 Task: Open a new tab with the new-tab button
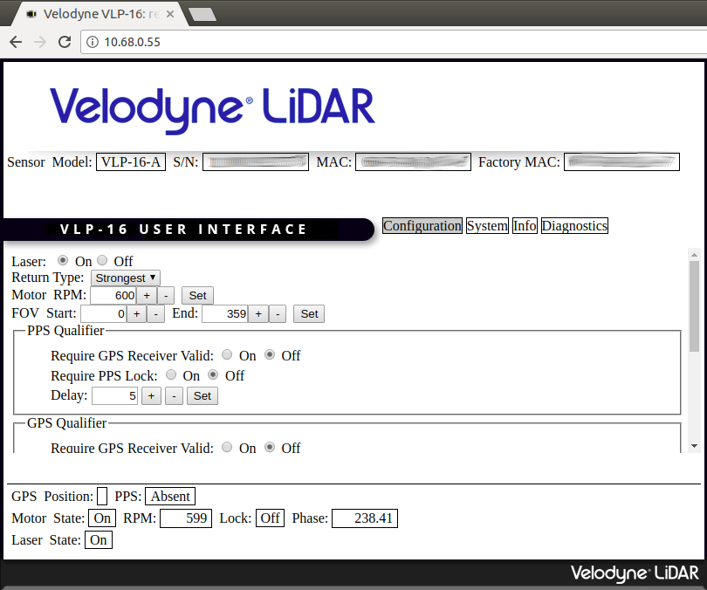[x=202, y=15]
